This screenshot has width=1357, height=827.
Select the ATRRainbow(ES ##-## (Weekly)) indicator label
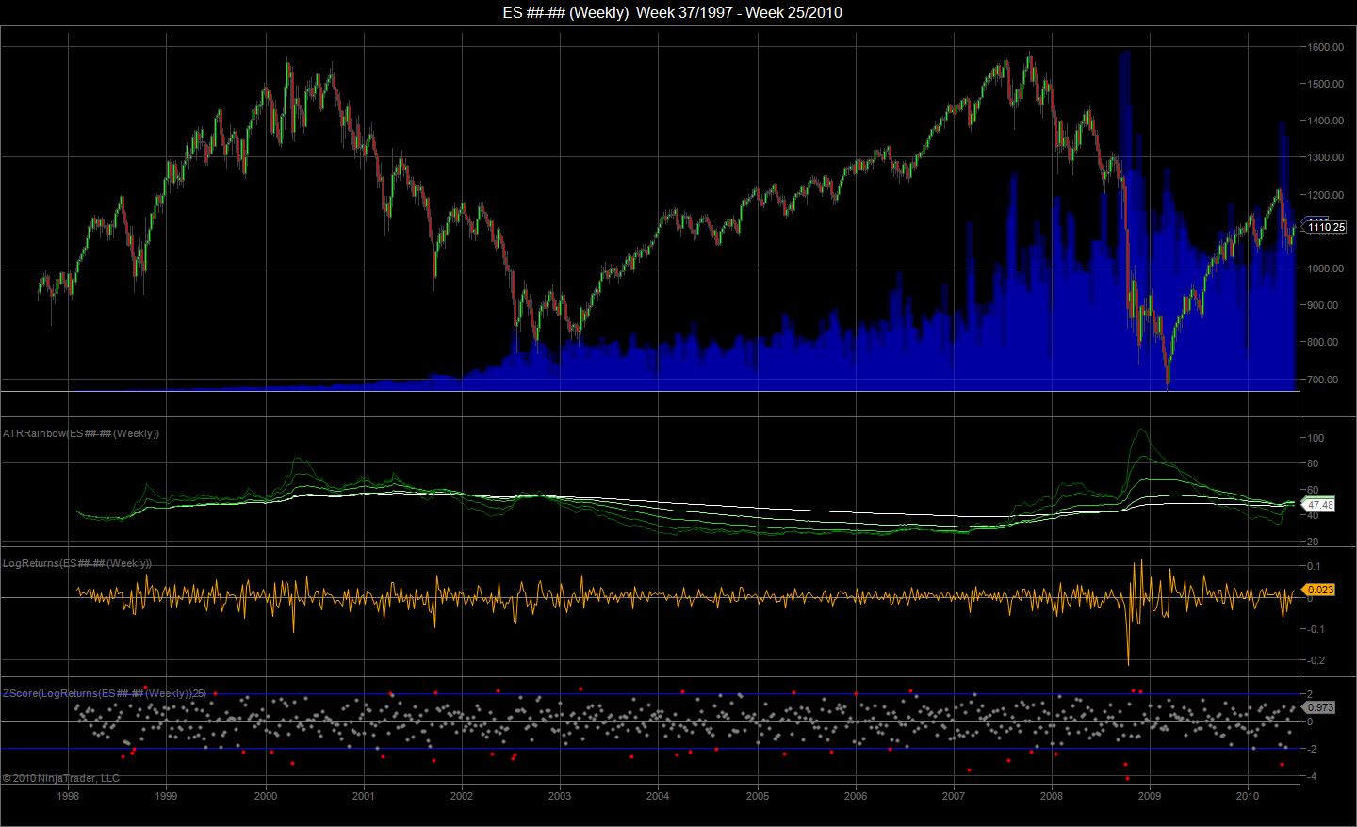coord(81,433)
